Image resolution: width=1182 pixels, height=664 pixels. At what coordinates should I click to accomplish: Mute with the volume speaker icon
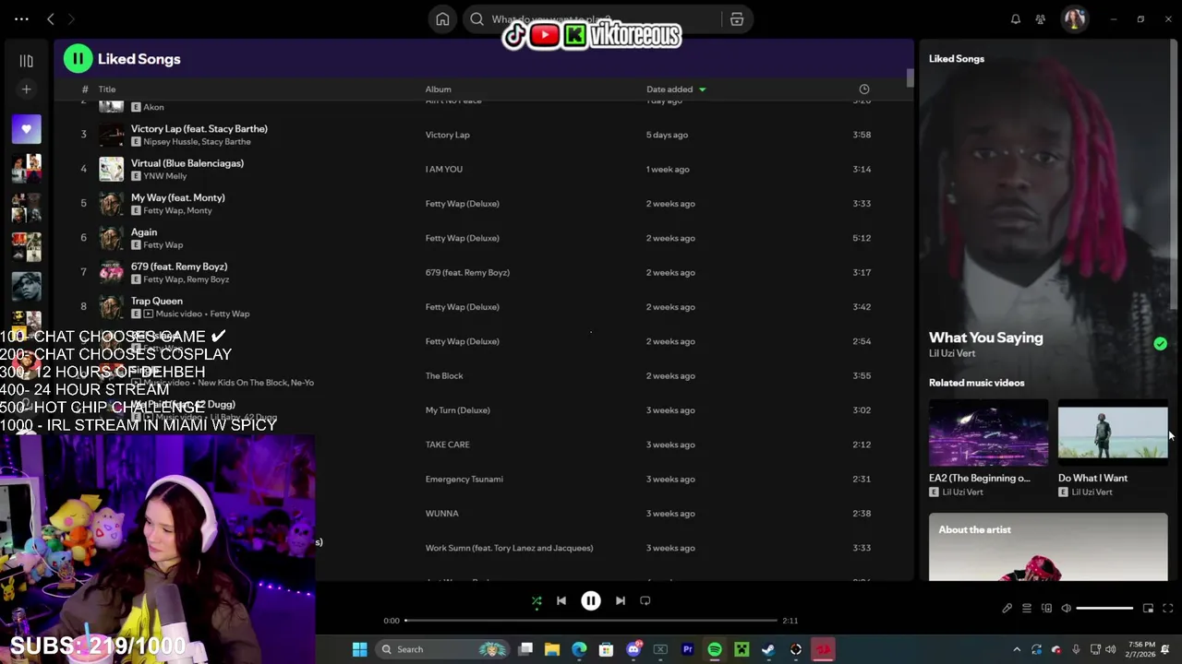1066,609
